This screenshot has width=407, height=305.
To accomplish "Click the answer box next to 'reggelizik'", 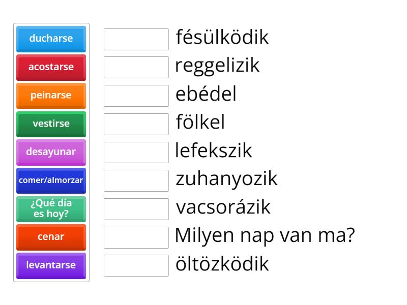I will click(x=135, y=67).
